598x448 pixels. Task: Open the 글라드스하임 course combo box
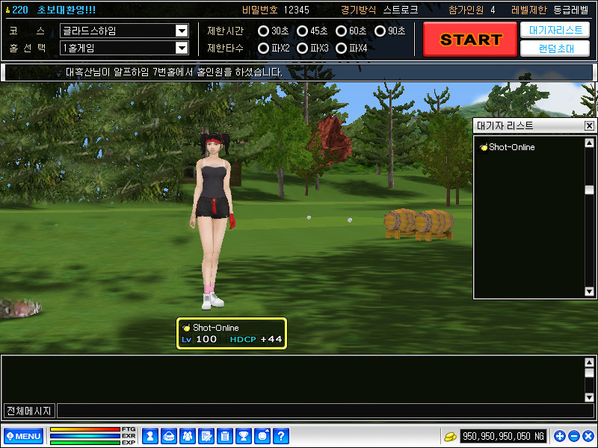[124, 31]
